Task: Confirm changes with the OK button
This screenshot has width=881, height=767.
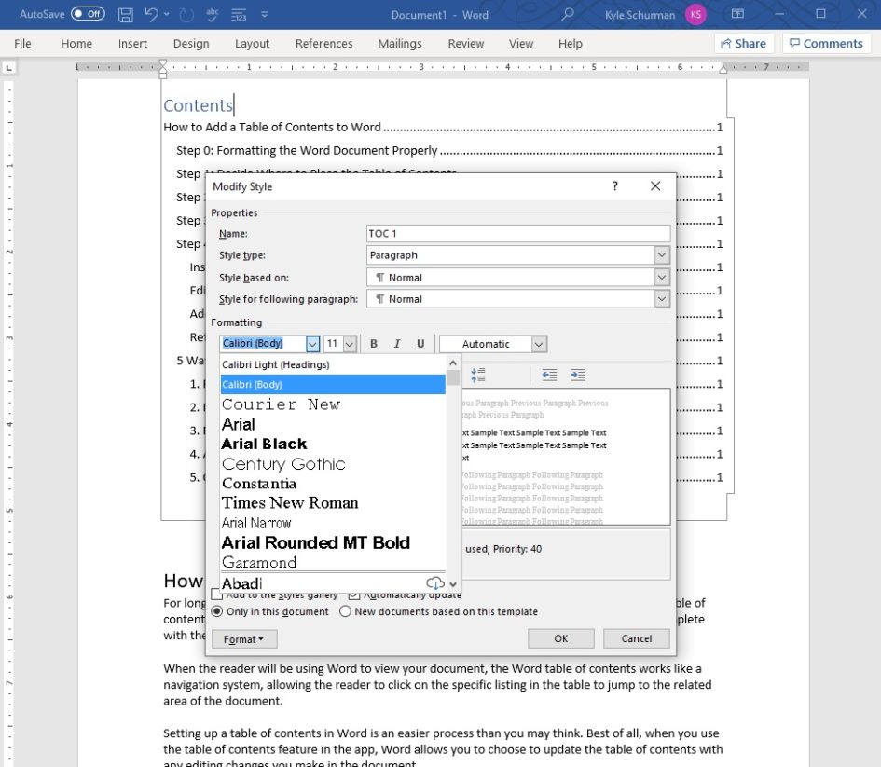Action: click(x=560, y=638)
